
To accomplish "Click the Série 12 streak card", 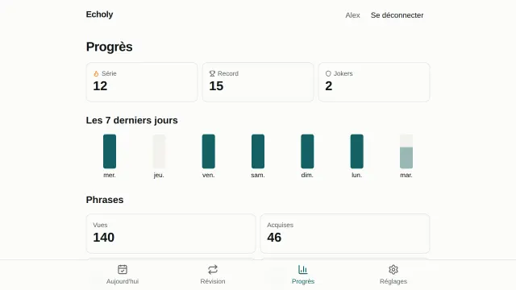I will [x=142, y=82].
